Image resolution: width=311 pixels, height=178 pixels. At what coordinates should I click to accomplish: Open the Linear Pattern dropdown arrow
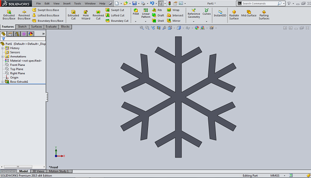pos(146,21)
